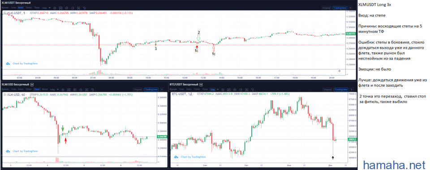Screen dimensions: 430x170
Task: Open chart settings gear in XLM/USDT panel
Action: (67, 8)
